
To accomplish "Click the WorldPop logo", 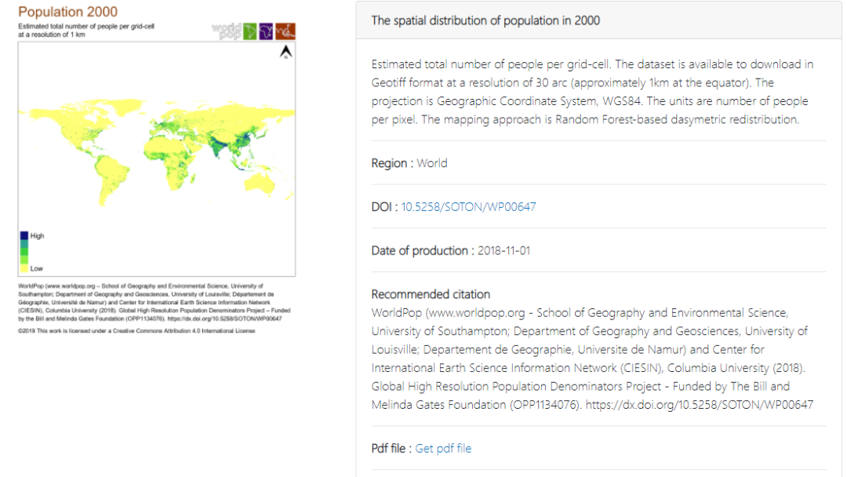I will [x=226, y=30].
